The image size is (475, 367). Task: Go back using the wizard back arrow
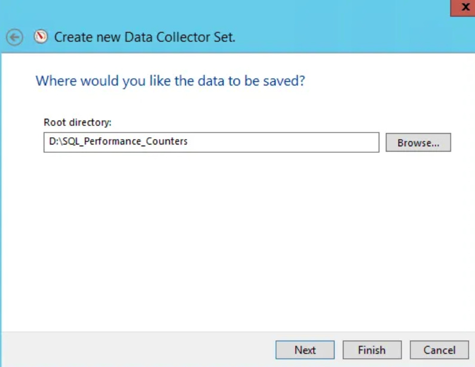click(14, 37)
